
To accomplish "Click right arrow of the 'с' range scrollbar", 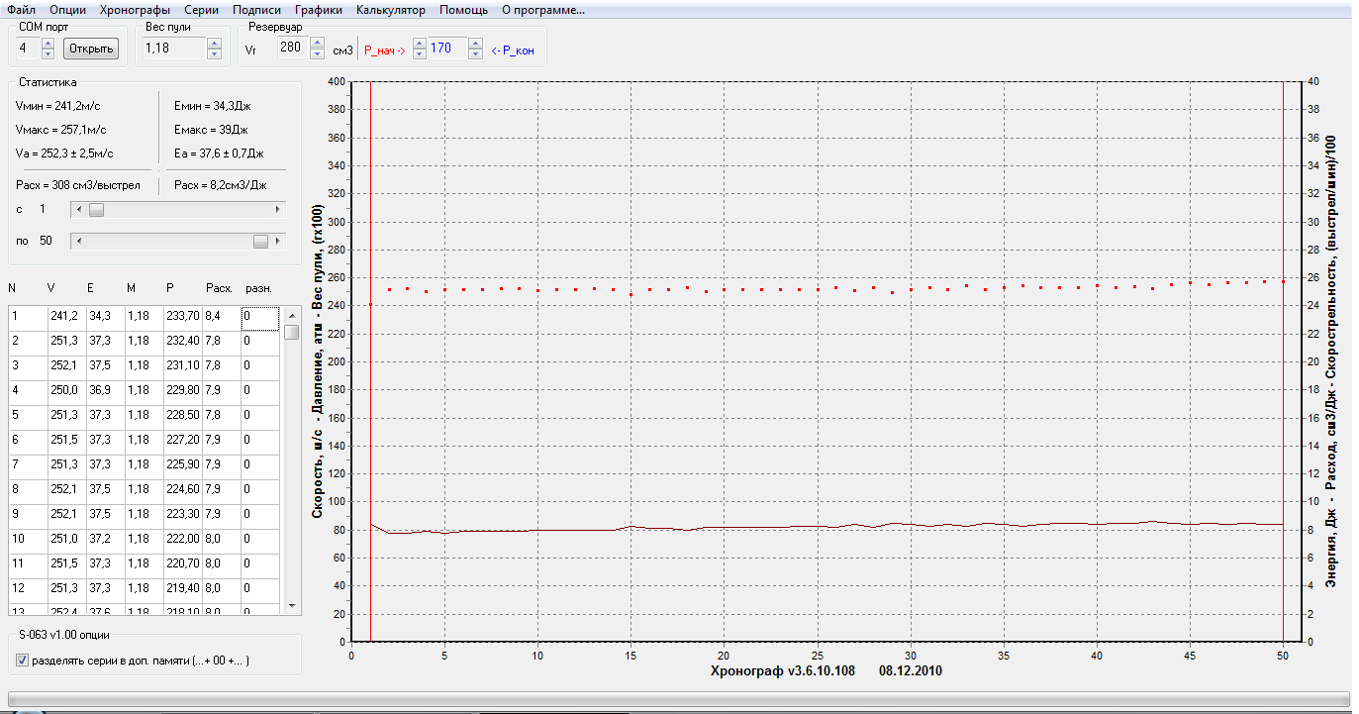I will tap(278, 210).
